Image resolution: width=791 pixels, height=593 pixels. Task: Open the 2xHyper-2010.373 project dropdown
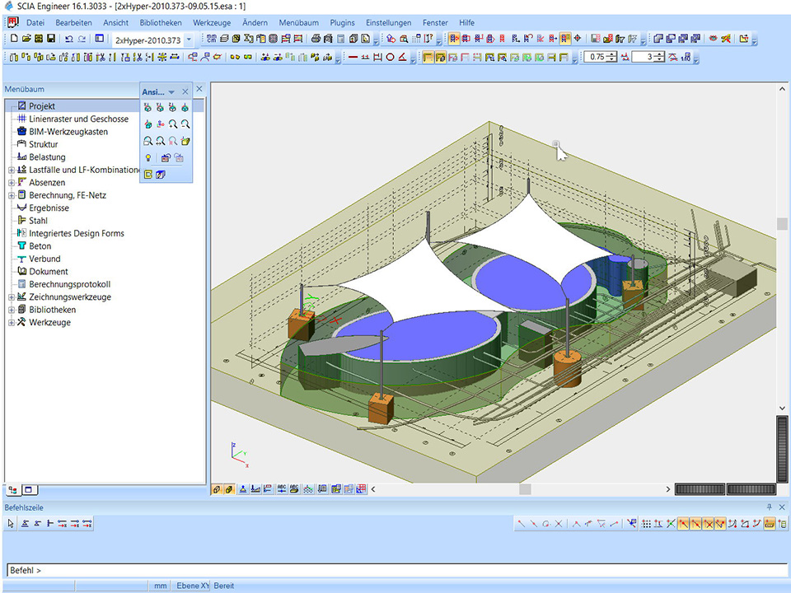click(189, 40)
